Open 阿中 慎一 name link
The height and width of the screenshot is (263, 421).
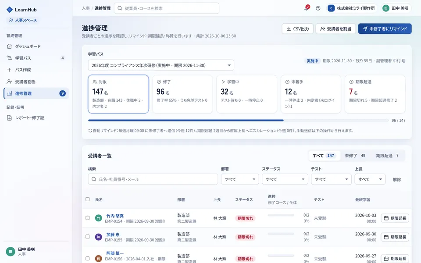tap(115, 253)
